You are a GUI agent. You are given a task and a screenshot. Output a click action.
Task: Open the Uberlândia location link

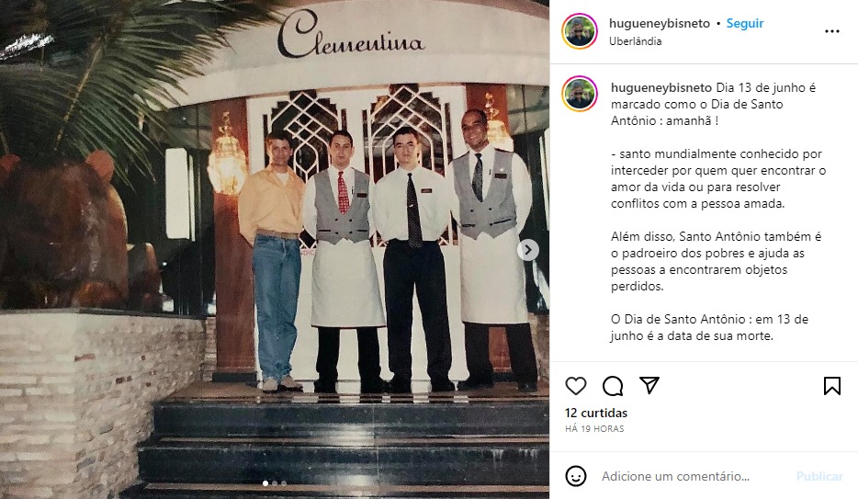pos(636,41)
